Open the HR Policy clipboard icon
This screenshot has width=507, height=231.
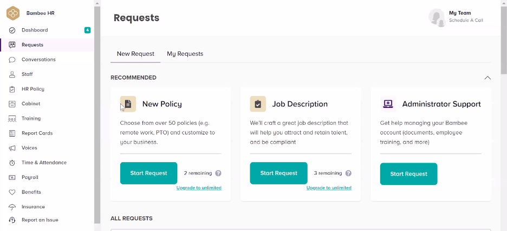(12, 89)
